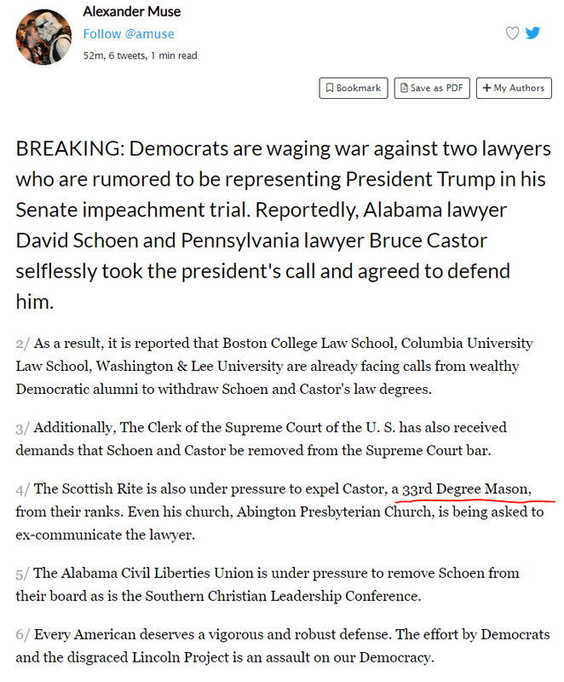Image resolution: width=564 pixels, height=682 pixels.
Task: Select the tweet number 2/ marker
Action: pos(23,344)
